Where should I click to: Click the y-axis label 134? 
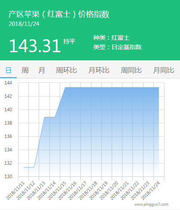coord(8,150)
